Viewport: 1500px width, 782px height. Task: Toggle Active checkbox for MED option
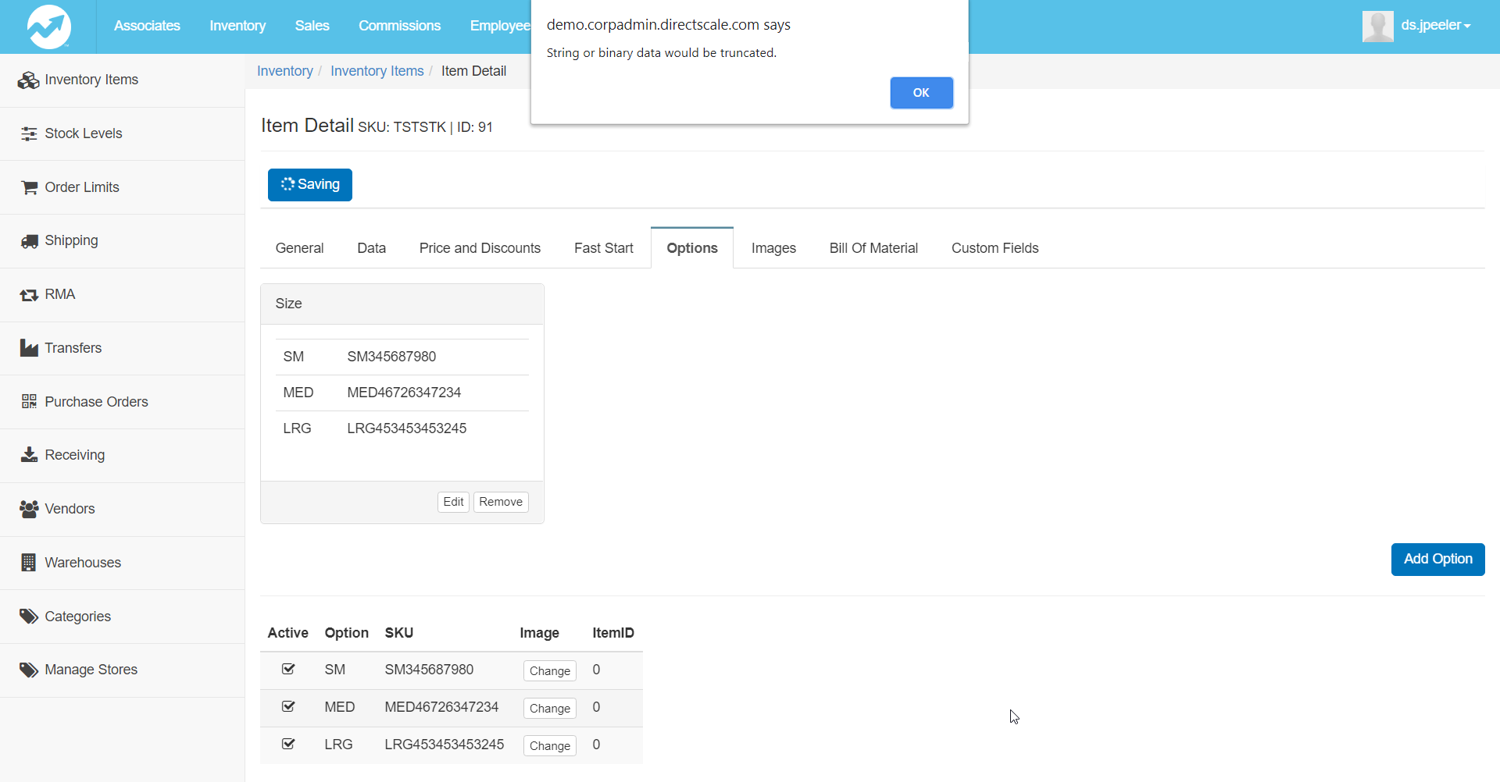(x=288, y=706)
